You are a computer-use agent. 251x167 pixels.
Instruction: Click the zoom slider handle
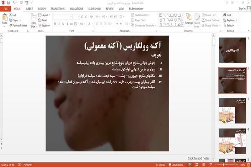(224, 164)
